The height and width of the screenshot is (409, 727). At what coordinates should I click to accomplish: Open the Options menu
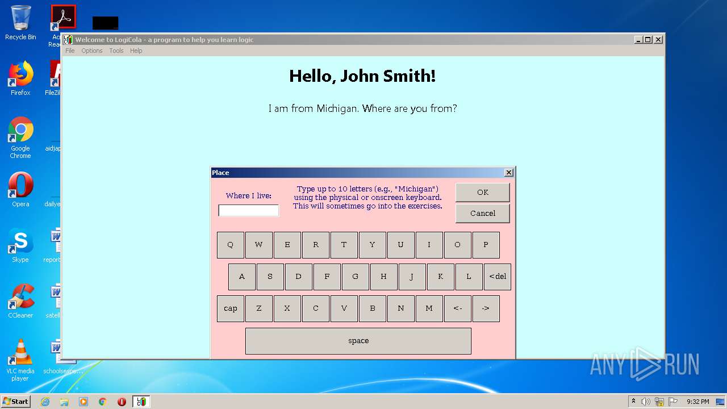coord(91,51)
